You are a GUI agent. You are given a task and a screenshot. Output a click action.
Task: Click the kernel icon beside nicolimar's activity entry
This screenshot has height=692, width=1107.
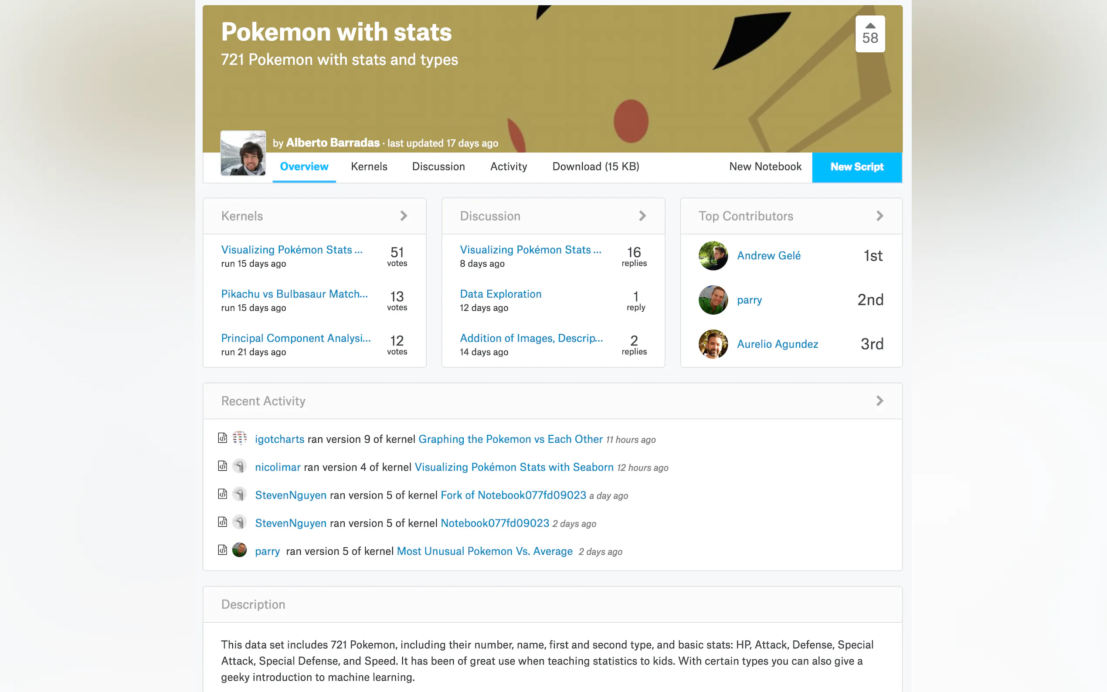[x=222, y=466]
